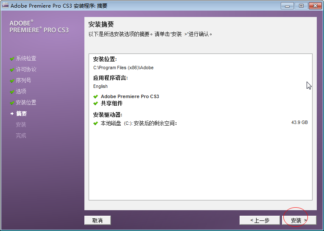Click the white arrow beside 摘要 step
This screenshot has width=324, height=231.
coord(12,114)
